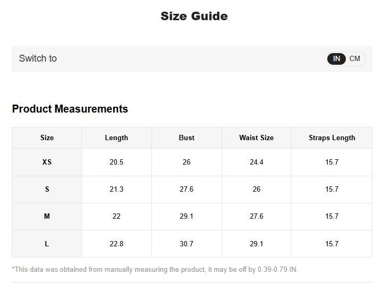The width and height of the screenshot is (382, 292).
Task: Click the XS waist size value 24.4
Action: click(257, 162)
